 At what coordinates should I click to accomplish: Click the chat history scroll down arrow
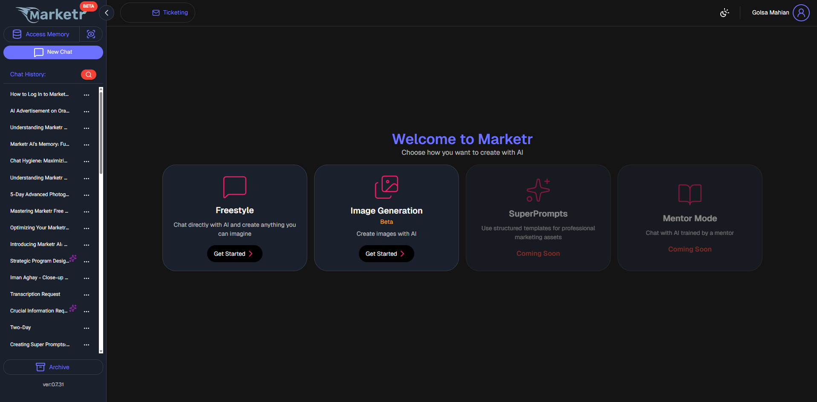101,351
